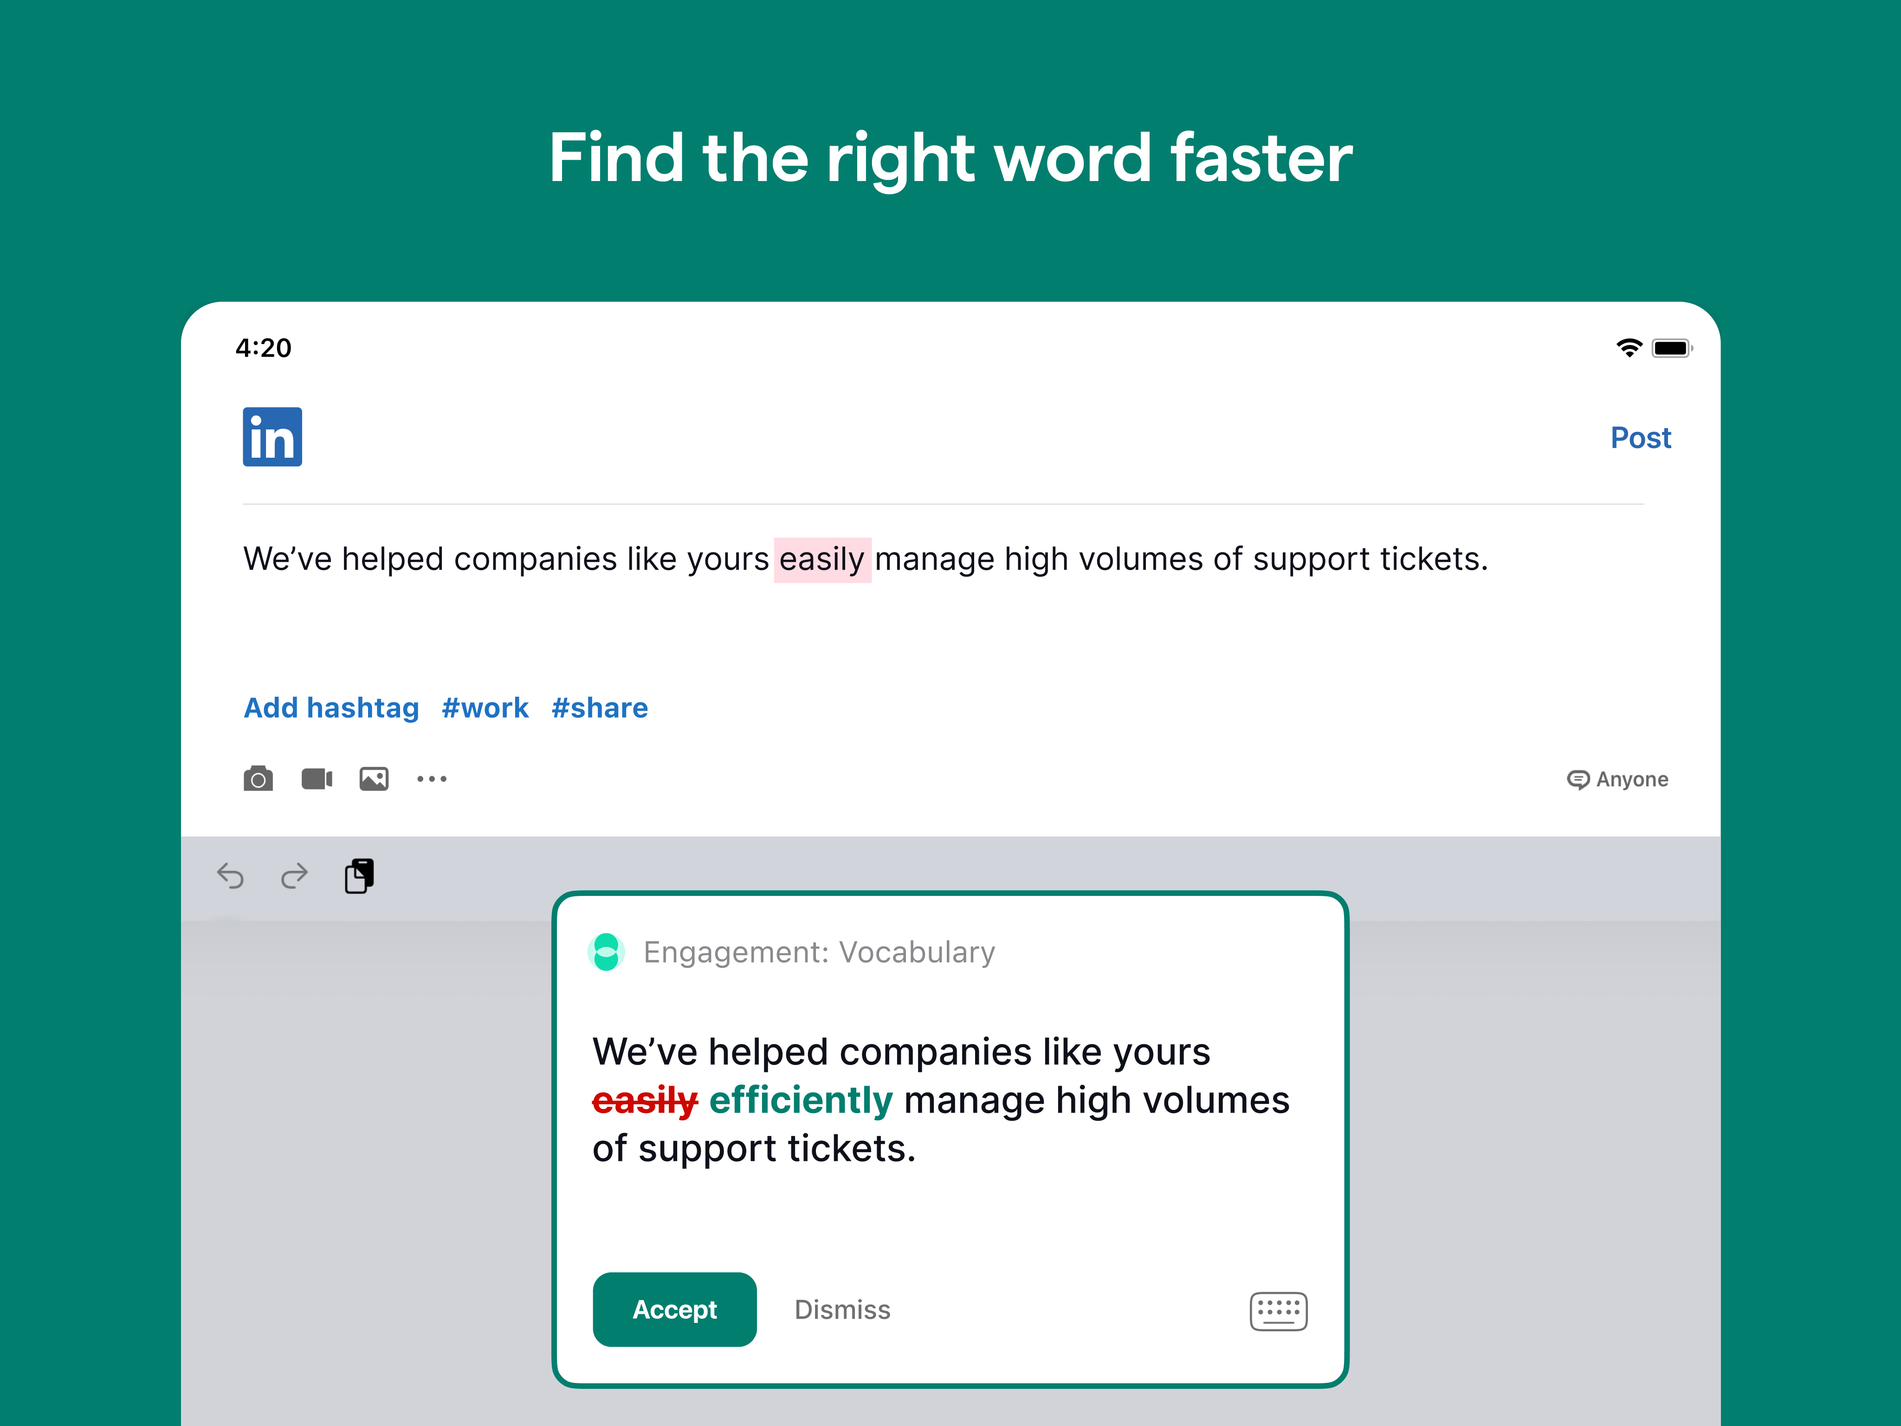Click the Post button
The image size is (1901, 1426).
click(x=1640, y=438)
